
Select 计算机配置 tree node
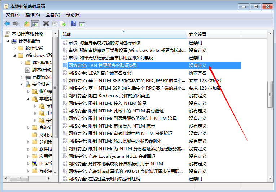coord(29,41)
